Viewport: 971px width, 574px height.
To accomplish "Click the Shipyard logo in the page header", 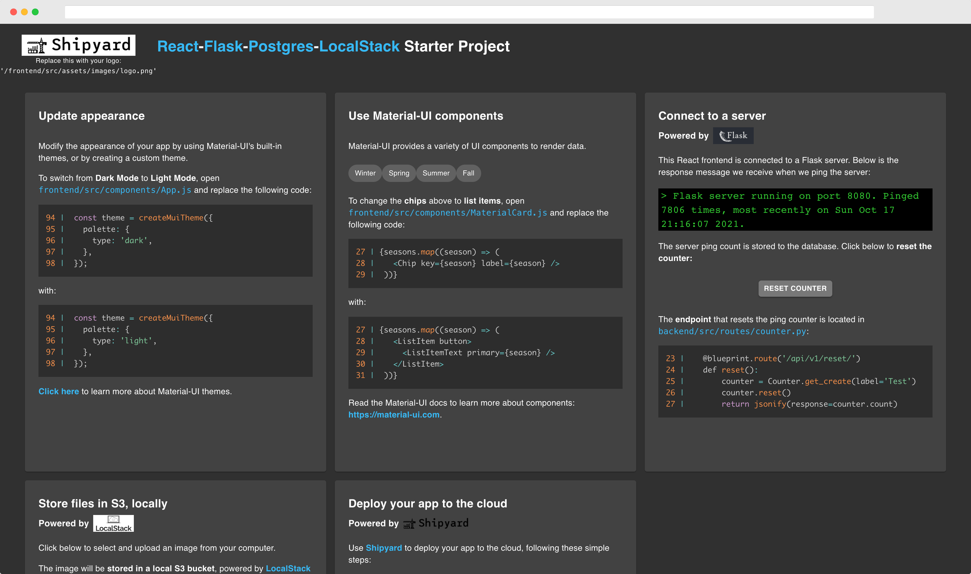I will (79, 45).
